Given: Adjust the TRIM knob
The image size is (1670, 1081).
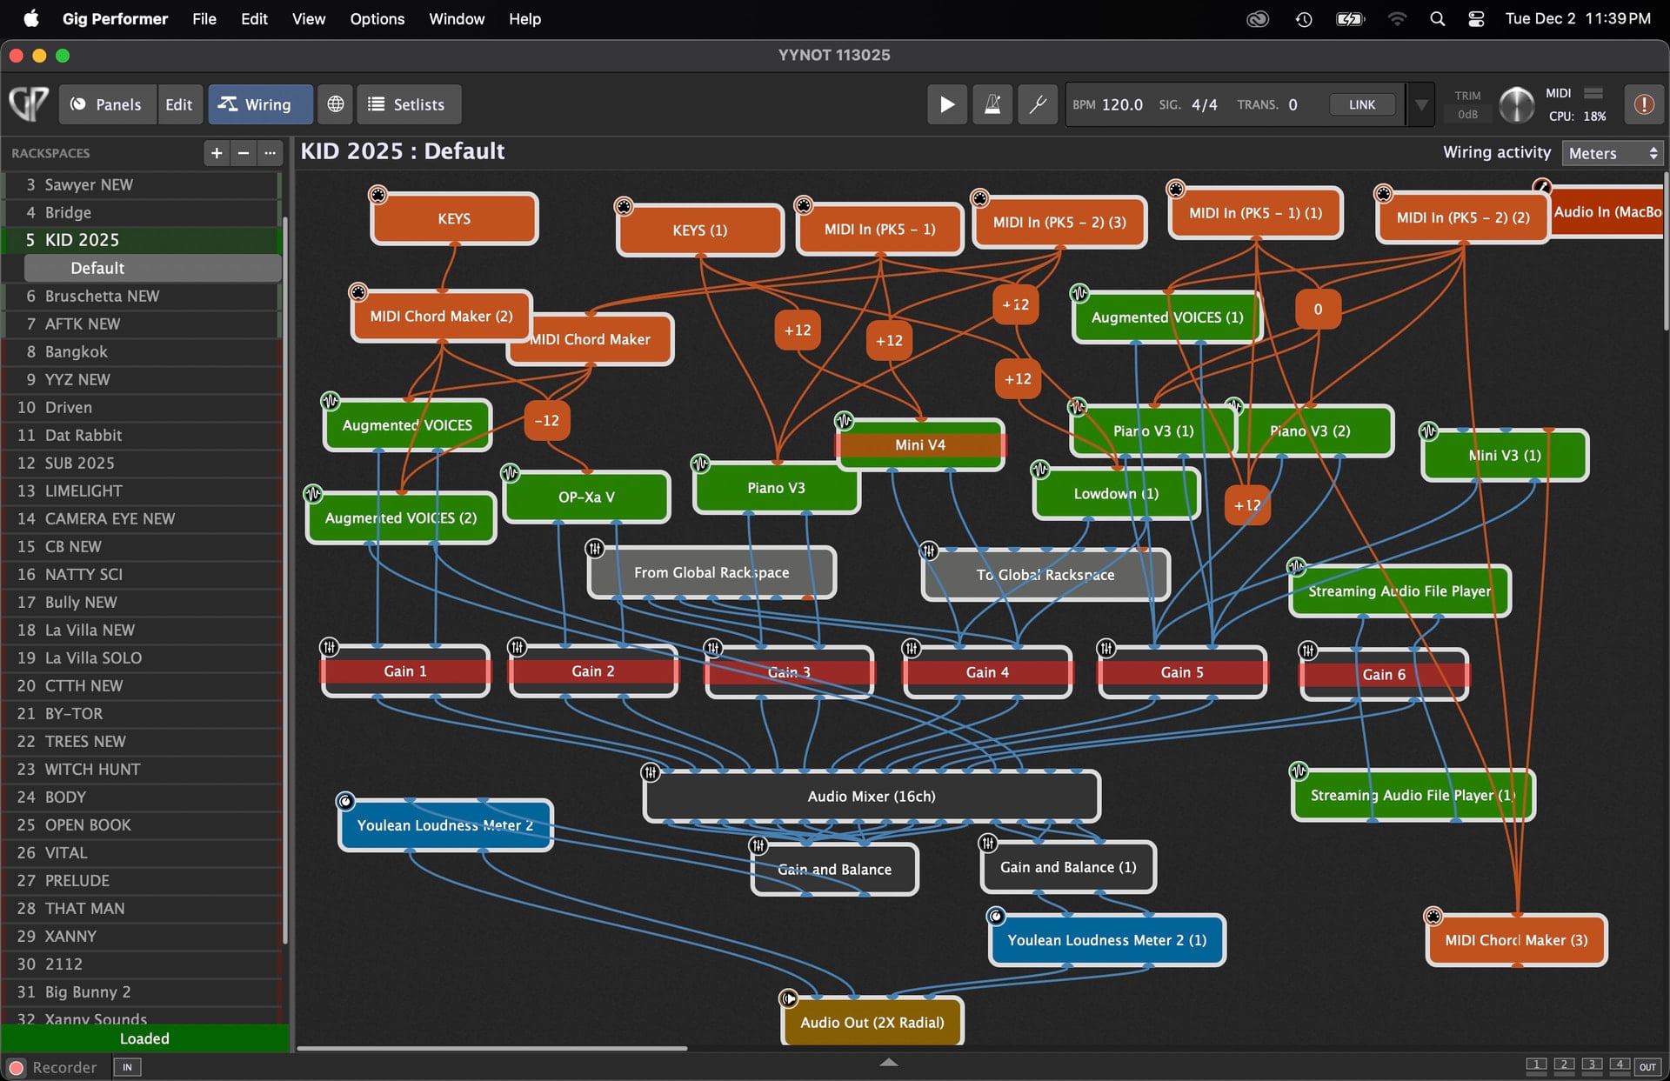Looking at the screenshot, I should (1517, 104).
